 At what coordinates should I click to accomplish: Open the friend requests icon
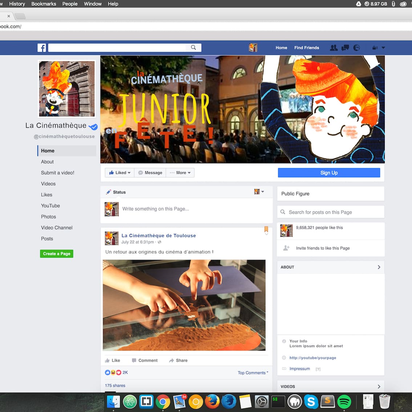(x=334, y=48)
